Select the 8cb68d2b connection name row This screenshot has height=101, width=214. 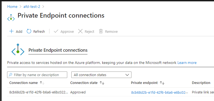point(39,92)
